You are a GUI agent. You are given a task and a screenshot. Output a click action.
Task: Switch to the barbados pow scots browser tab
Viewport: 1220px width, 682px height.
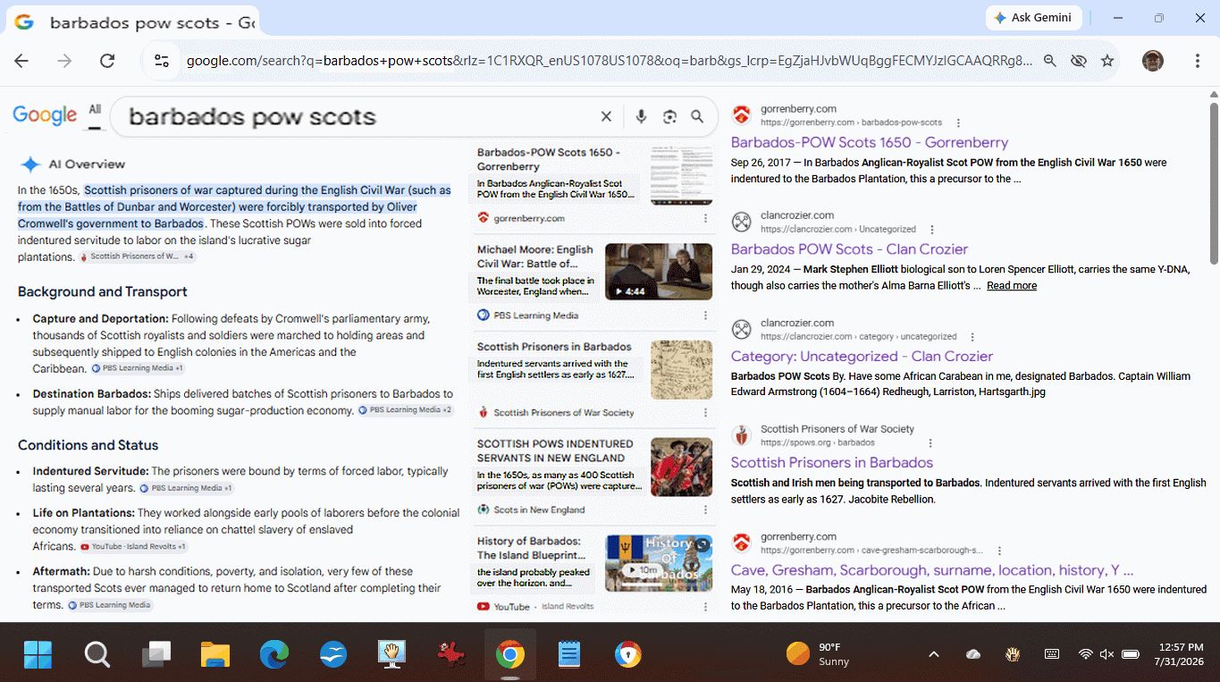[x=134, y=22]
